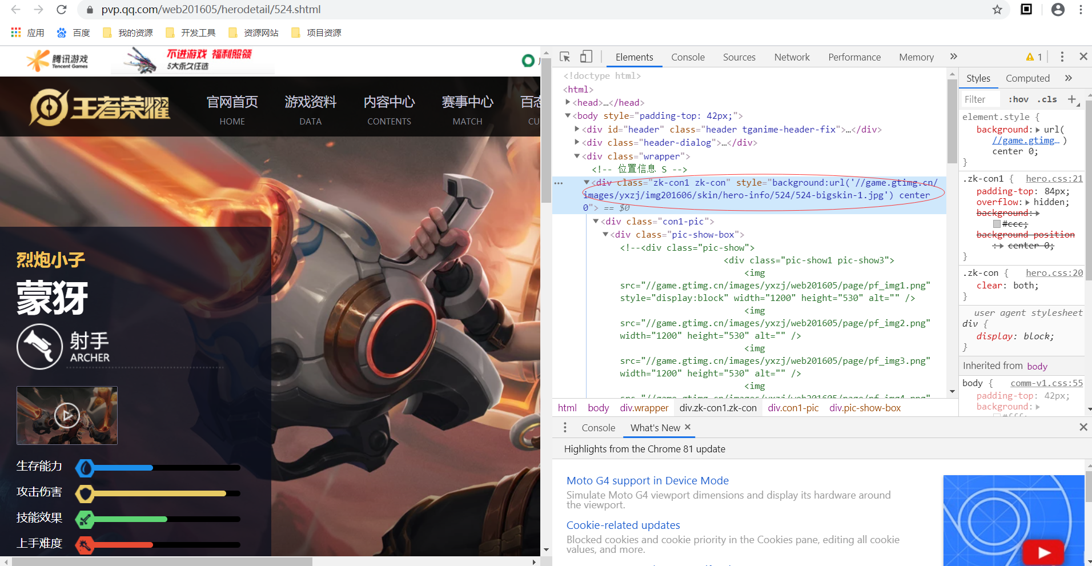Open the Apps shortcut in bookmarks bar
1092x566 pixels.
tap(27, 33)
